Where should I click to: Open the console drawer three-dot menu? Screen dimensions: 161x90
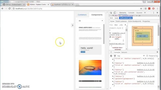111,52
